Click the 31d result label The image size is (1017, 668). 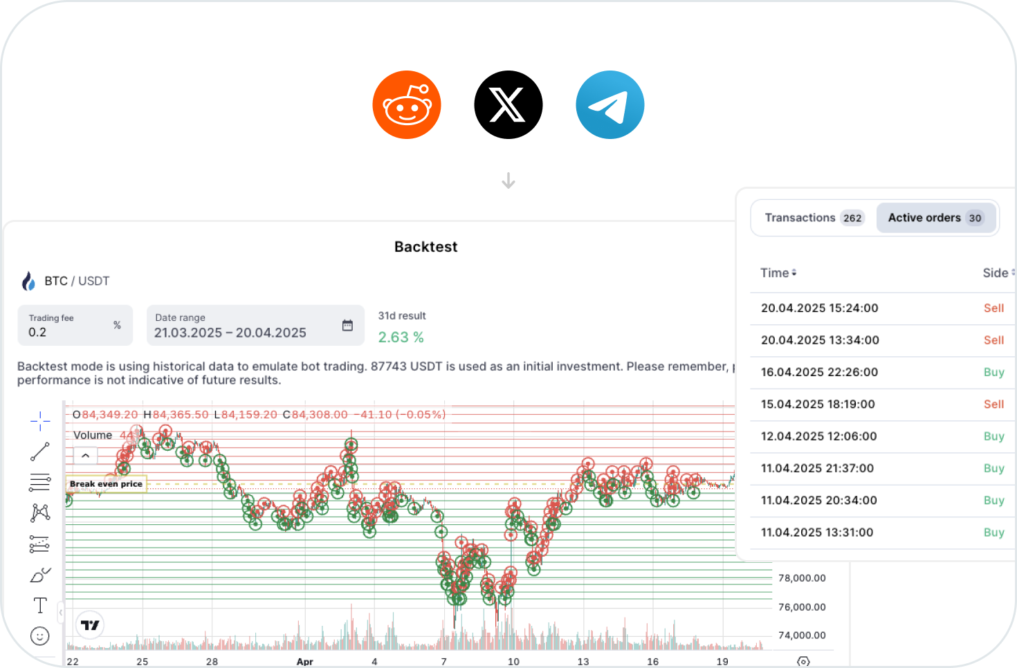(x=402, y=316)
